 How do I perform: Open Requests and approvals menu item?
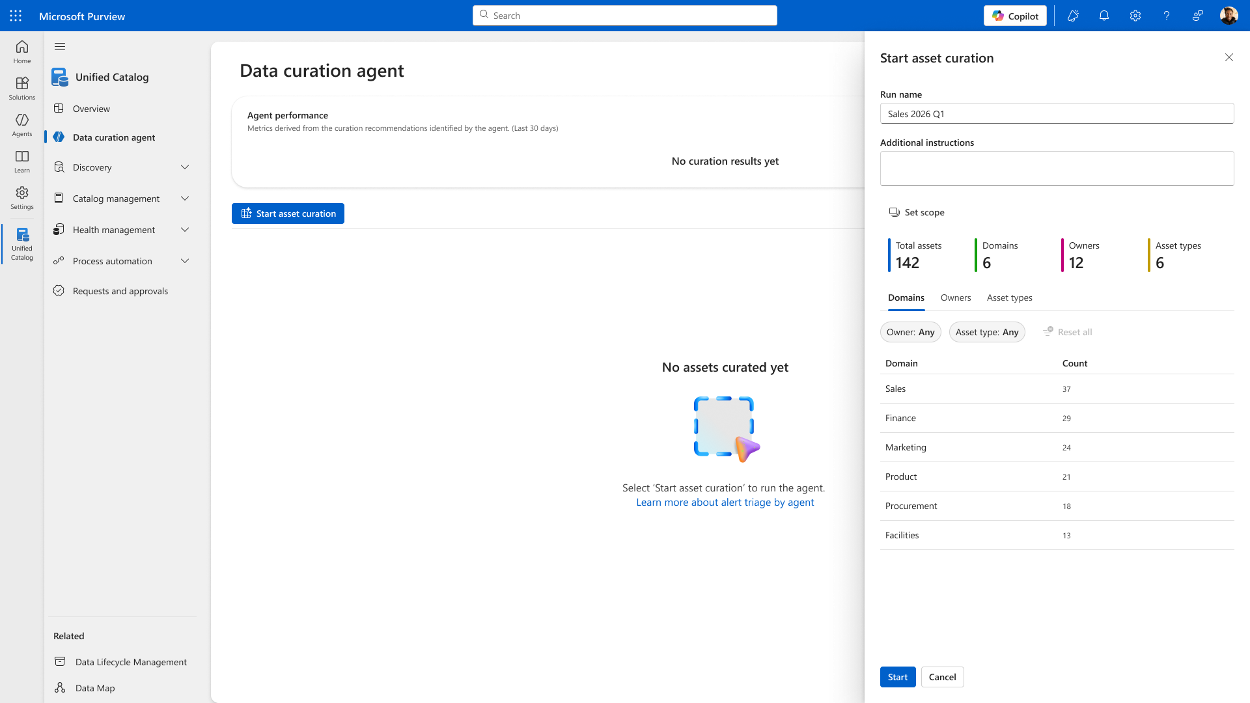122,291
